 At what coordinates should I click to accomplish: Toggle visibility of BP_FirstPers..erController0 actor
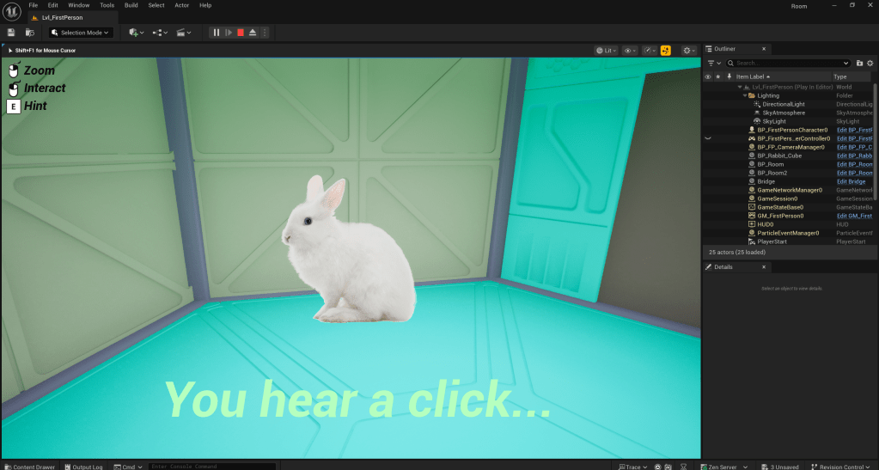[x=708, y=138]
